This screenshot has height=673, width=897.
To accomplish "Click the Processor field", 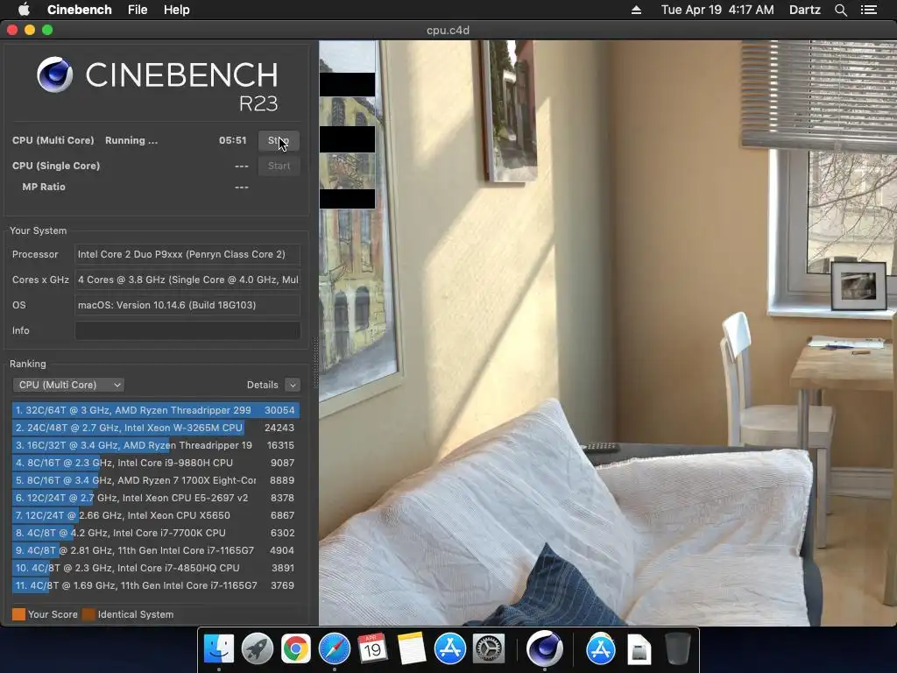I will [x=187, y=254].
